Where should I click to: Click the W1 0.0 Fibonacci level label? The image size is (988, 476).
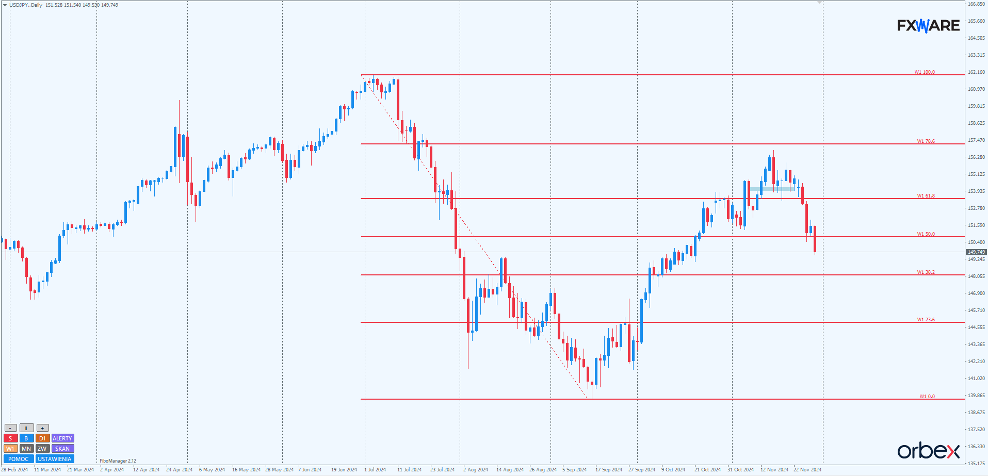[x=927, y=397]
